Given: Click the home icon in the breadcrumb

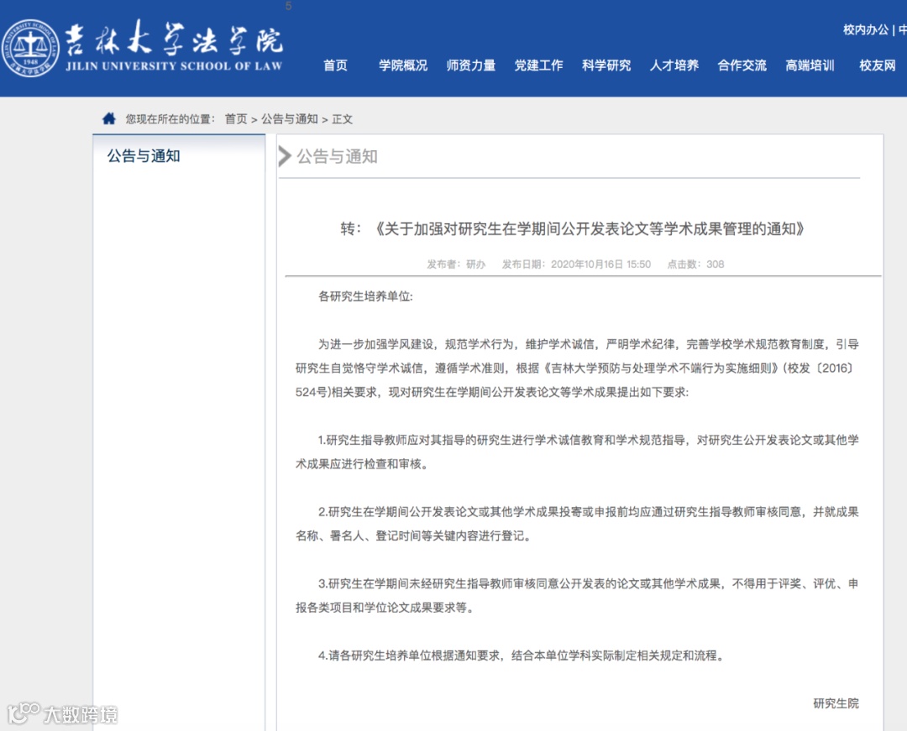Looking at the screenshot, I should point(108,118).
